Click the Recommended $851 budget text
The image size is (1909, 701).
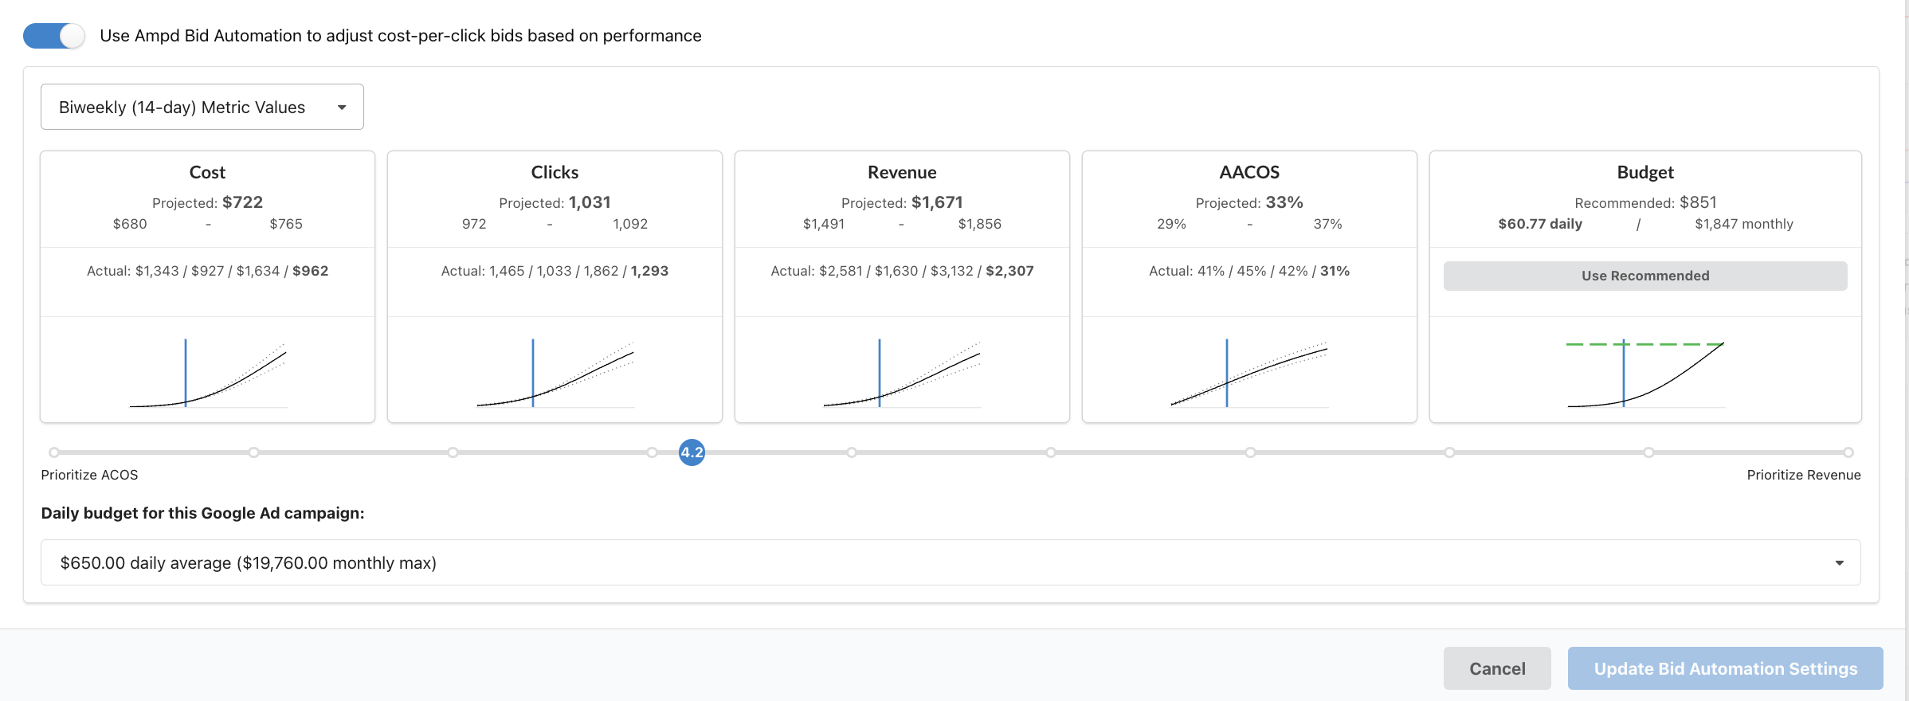1645,202
